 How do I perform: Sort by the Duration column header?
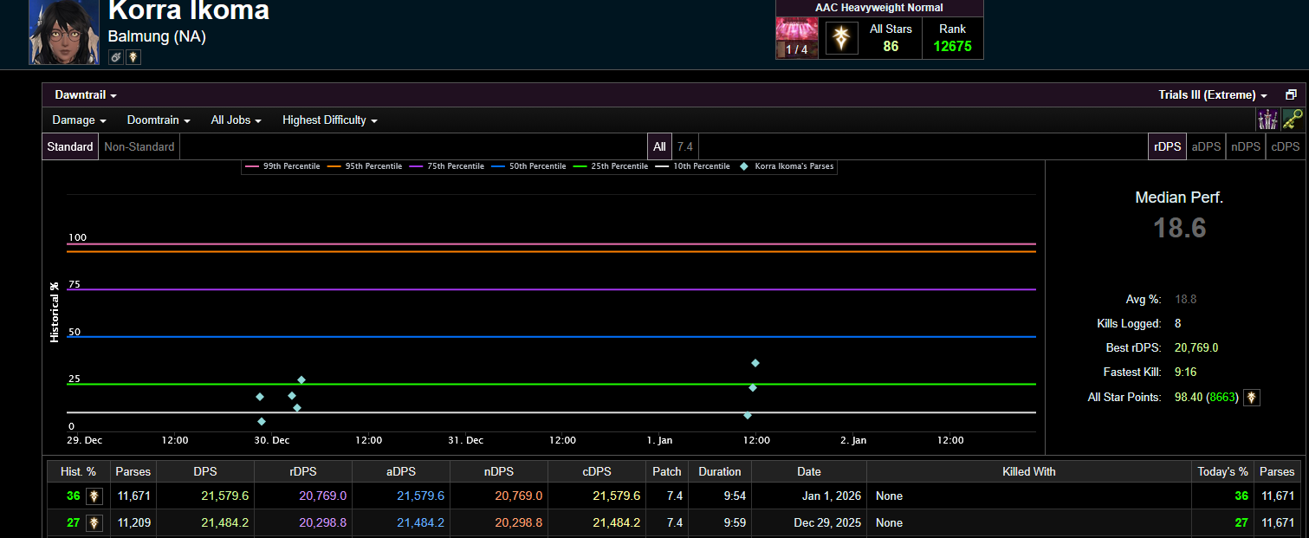tap(720, 472)
